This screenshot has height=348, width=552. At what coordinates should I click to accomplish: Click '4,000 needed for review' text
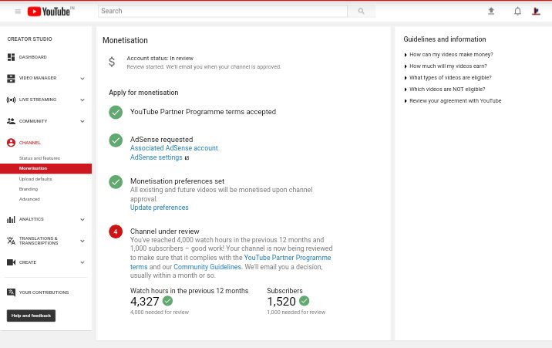(x=160, y=312)
